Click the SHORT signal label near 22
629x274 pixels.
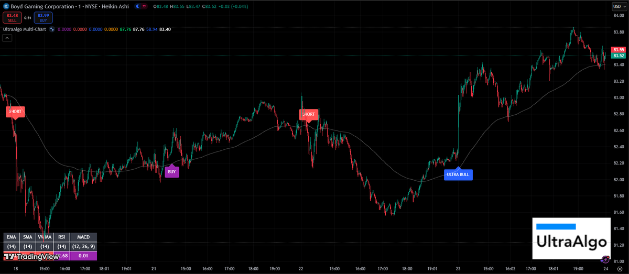click(309, 114)
